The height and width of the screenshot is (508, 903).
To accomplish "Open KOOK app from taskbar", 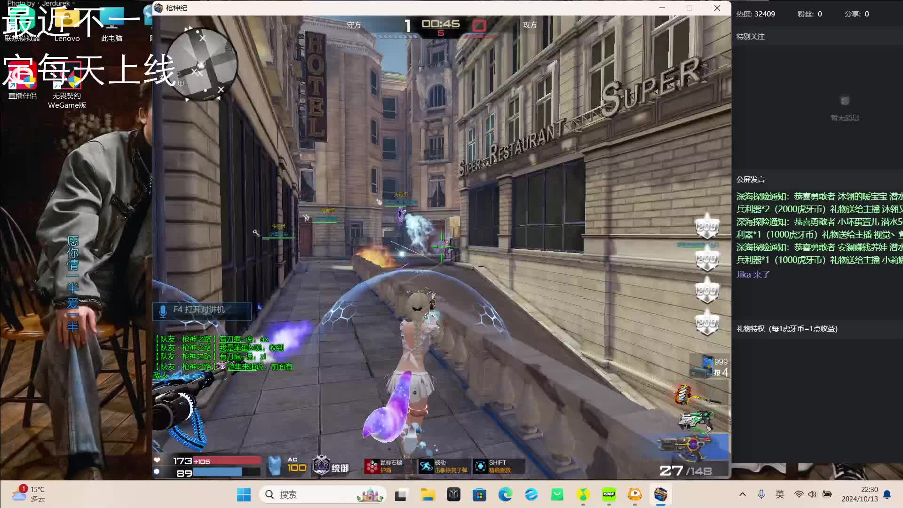I will tap(609, 494).
